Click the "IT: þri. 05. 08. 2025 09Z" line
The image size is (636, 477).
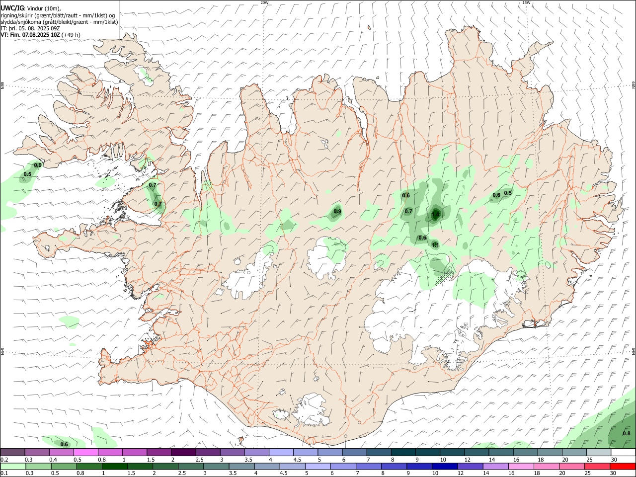coord(30,28)
